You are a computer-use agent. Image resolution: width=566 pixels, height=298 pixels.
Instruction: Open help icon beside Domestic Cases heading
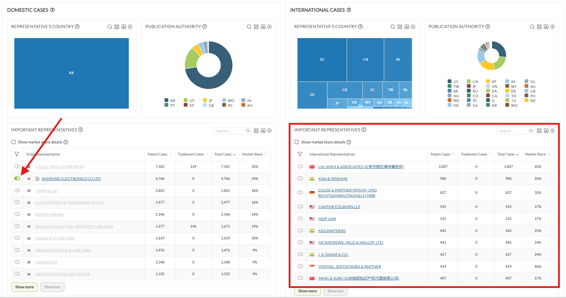(x=52, y=10)
